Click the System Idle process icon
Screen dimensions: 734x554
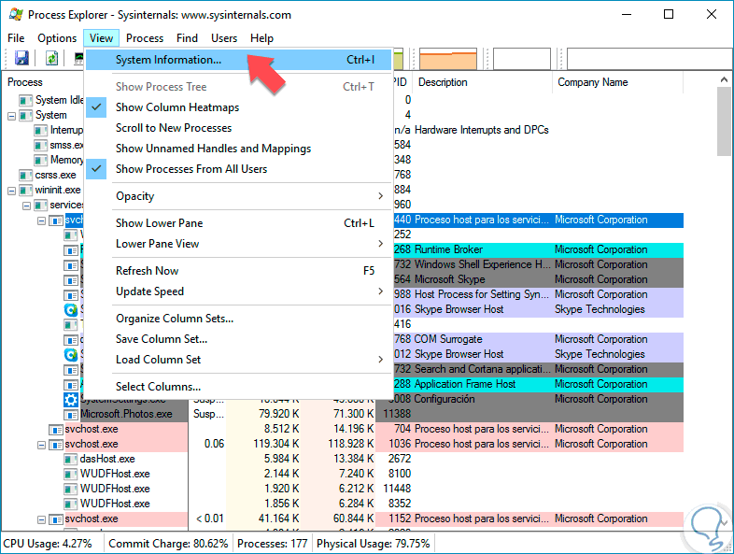(x=26, y=100)
